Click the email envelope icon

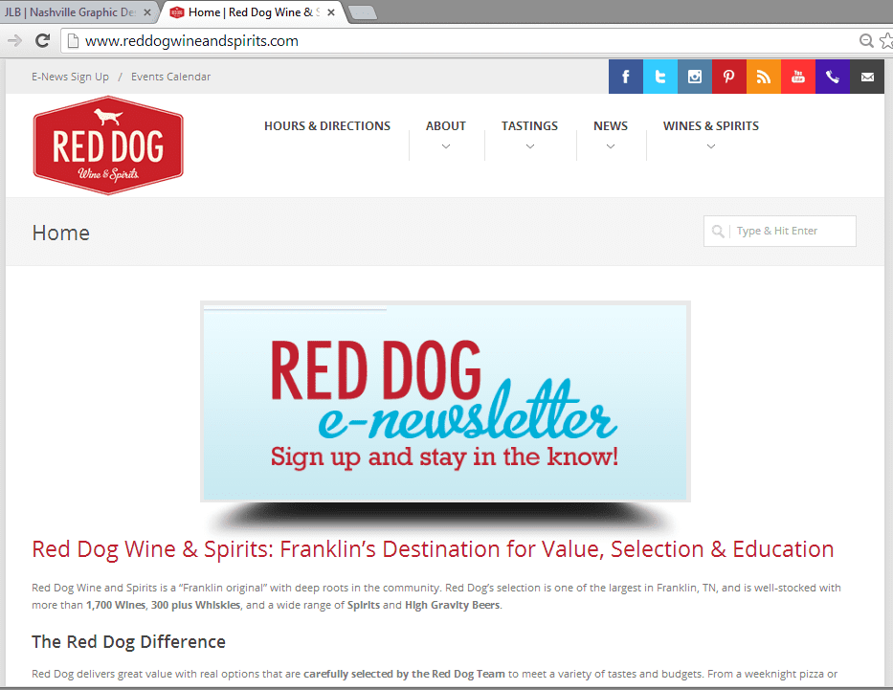[867, 77]
